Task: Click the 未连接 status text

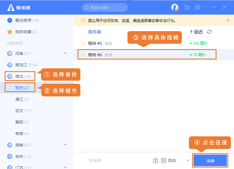Action: coord(95,160)
